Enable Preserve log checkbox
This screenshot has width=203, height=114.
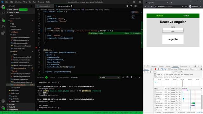tap(169, 69)
